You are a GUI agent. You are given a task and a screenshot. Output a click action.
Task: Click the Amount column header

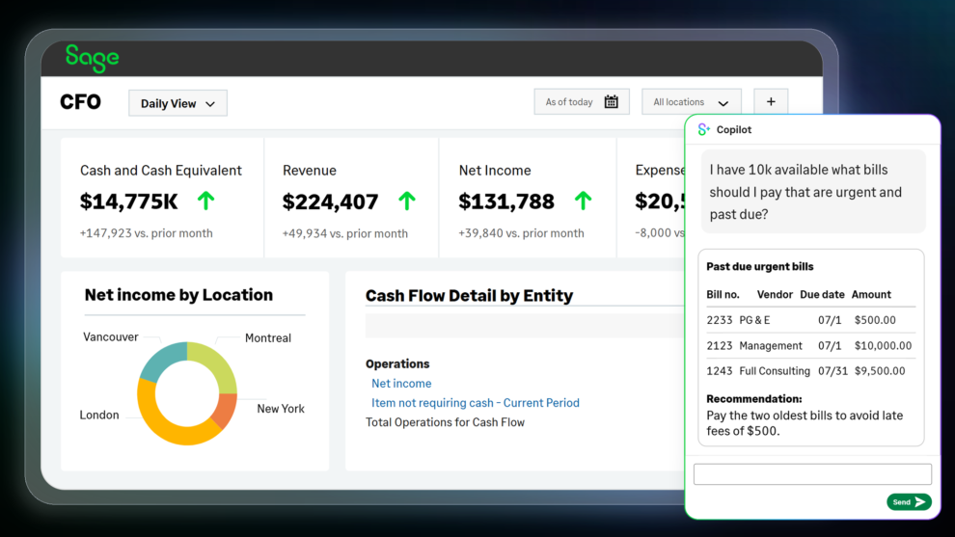tap(871, 294)
